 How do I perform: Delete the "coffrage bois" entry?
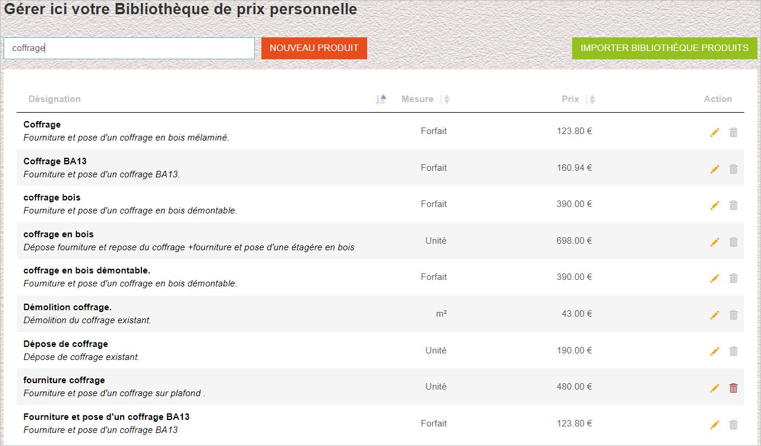pyautogui.click(x=733, y=205)
